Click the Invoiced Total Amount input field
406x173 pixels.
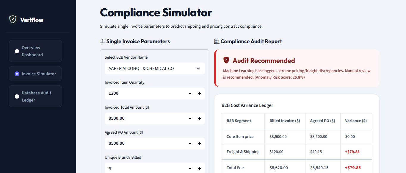coord(145,119)
